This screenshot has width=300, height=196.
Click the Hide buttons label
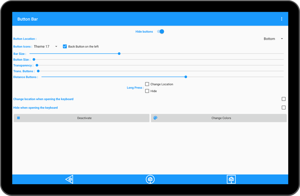coord(144,31)
